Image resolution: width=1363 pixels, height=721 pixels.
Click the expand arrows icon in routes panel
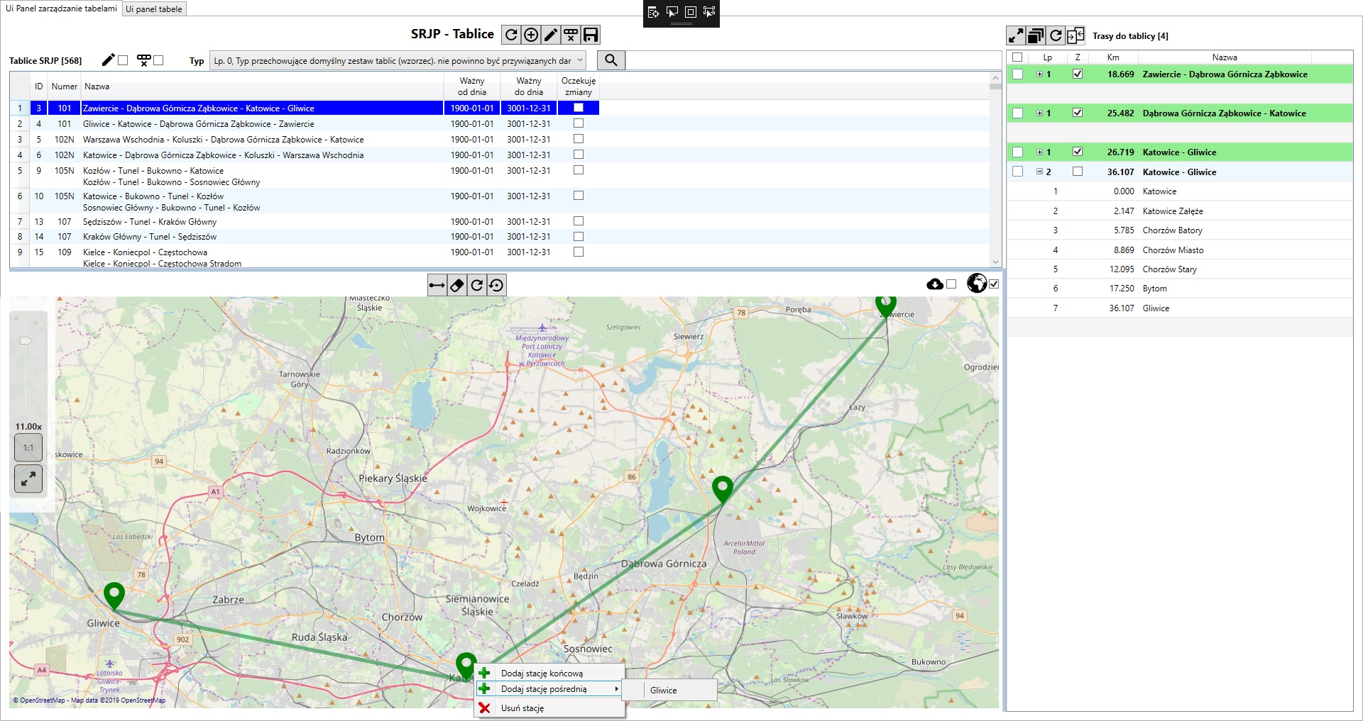(1016, 35)
